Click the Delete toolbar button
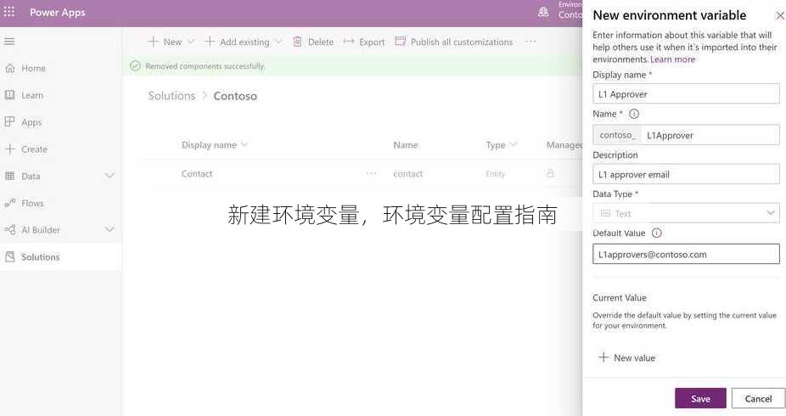 click(313, 42)
